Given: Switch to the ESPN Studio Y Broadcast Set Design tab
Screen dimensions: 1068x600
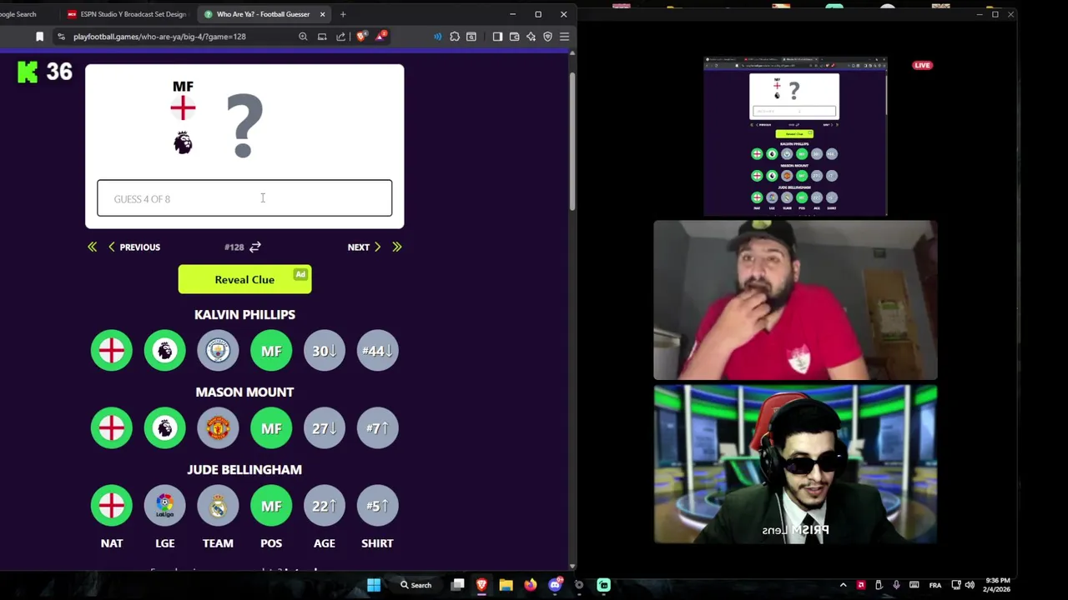Looking at the screenshot, I should click(127, 14).
